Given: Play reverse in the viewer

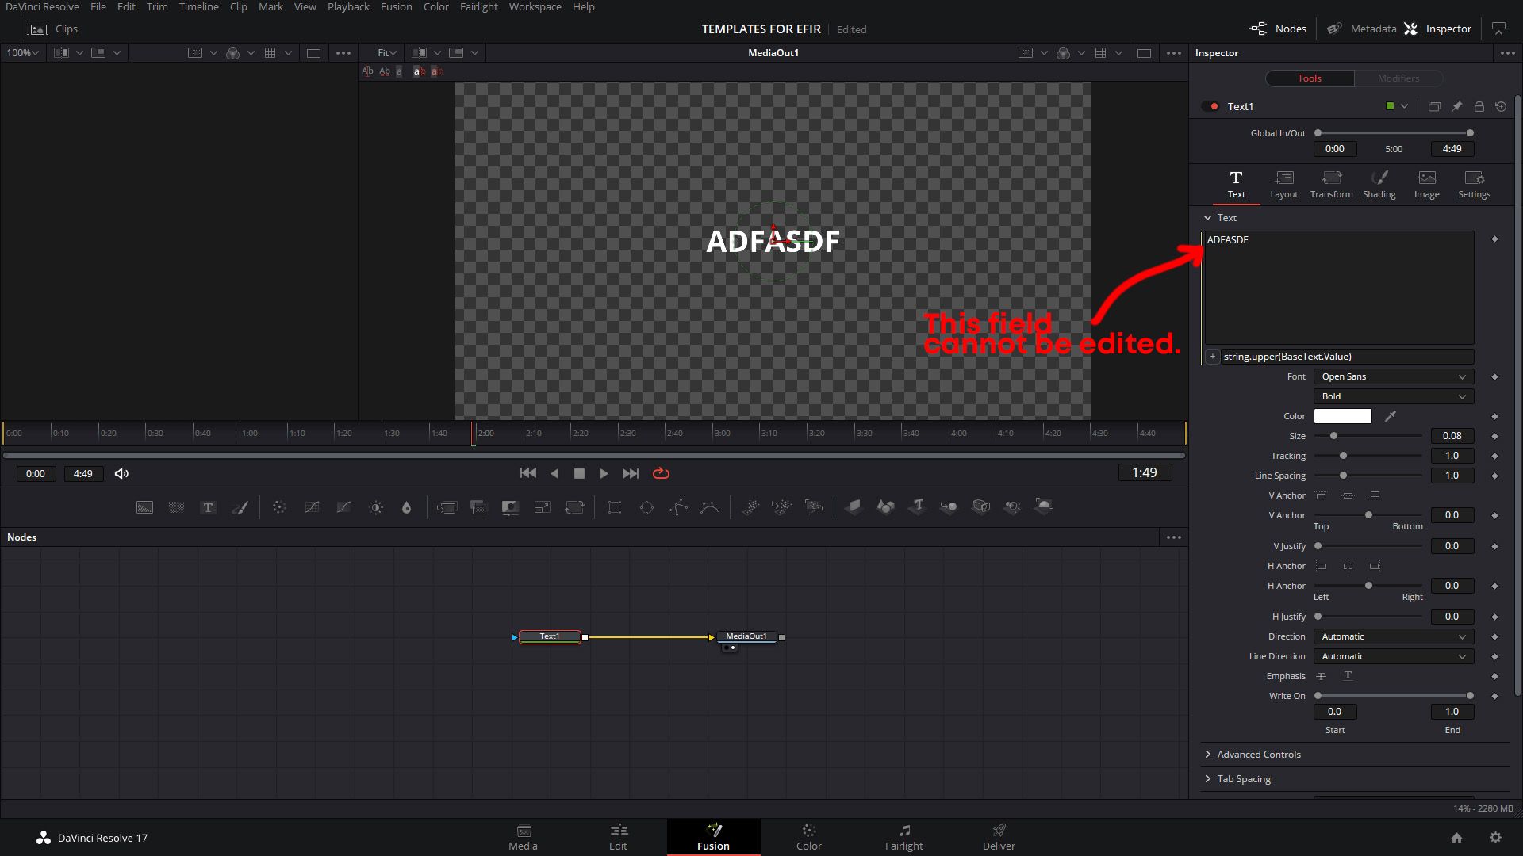Looking at the screenshot, I should tap(554, 474).
